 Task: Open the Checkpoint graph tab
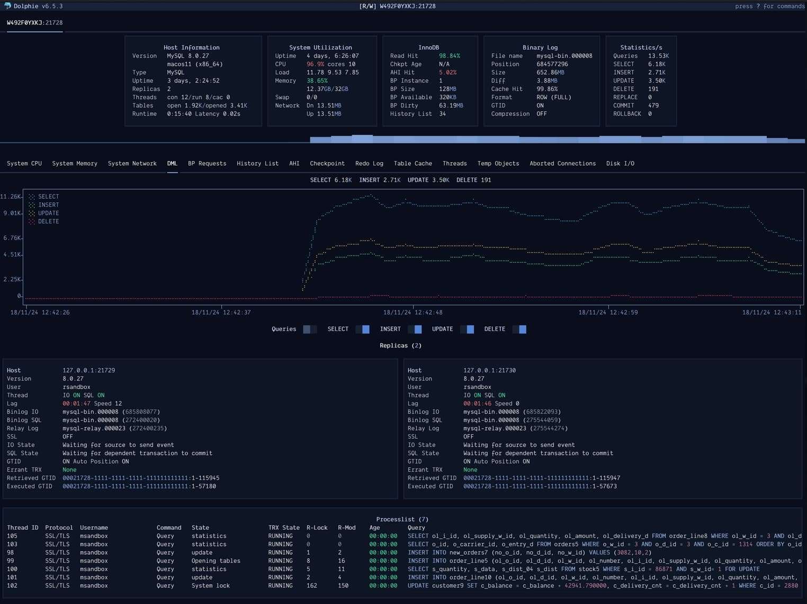coord(327,163)
